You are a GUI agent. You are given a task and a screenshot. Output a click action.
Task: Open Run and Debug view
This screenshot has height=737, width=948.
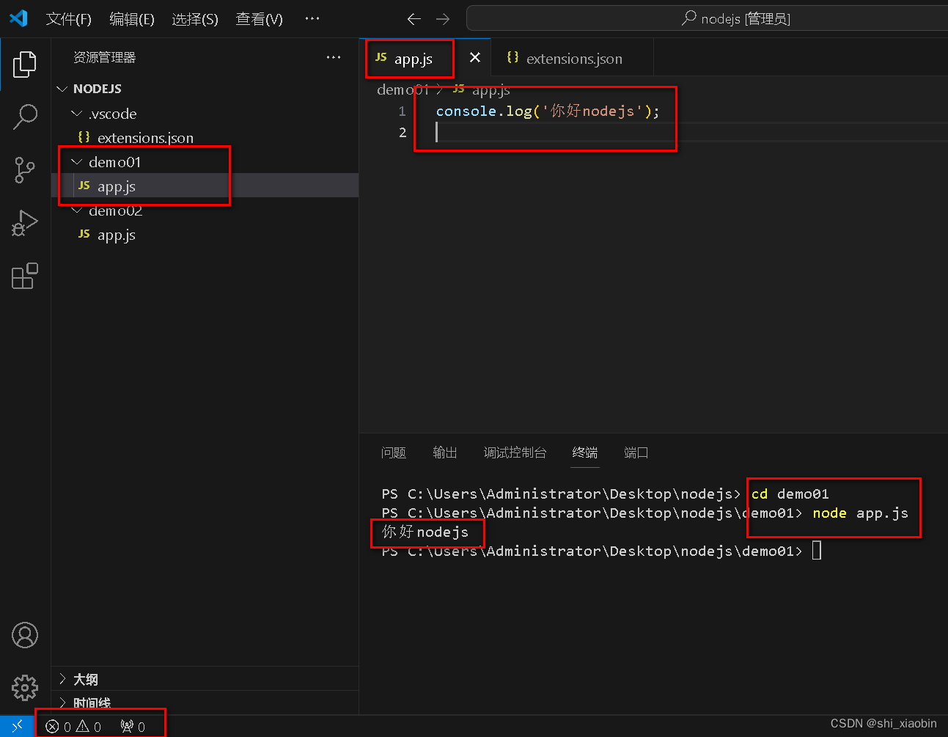pos(25,223)
